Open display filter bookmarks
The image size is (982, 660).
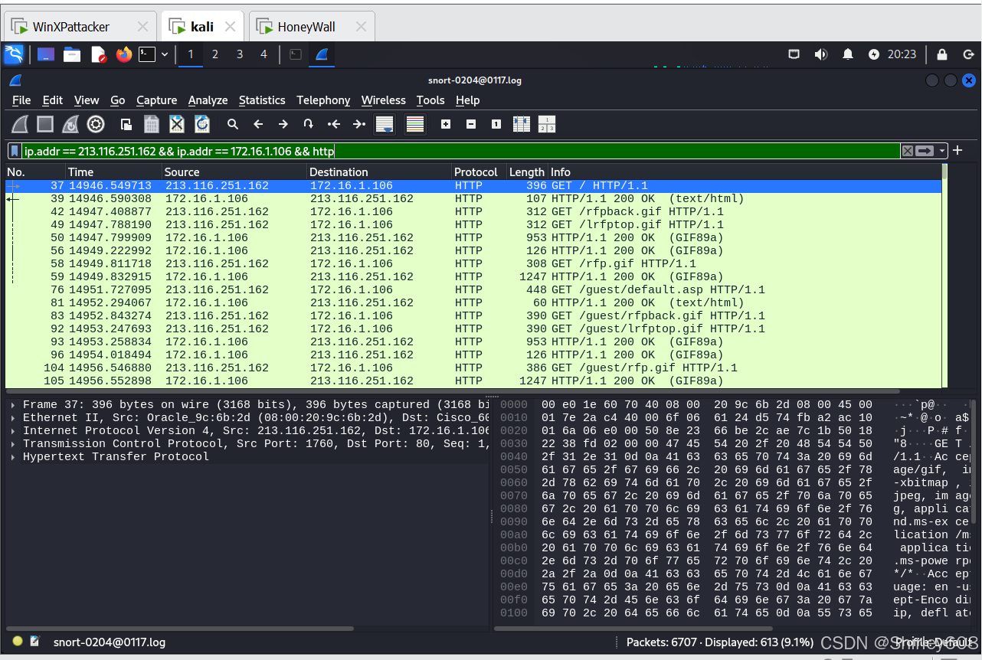click(x=15, y=151)
